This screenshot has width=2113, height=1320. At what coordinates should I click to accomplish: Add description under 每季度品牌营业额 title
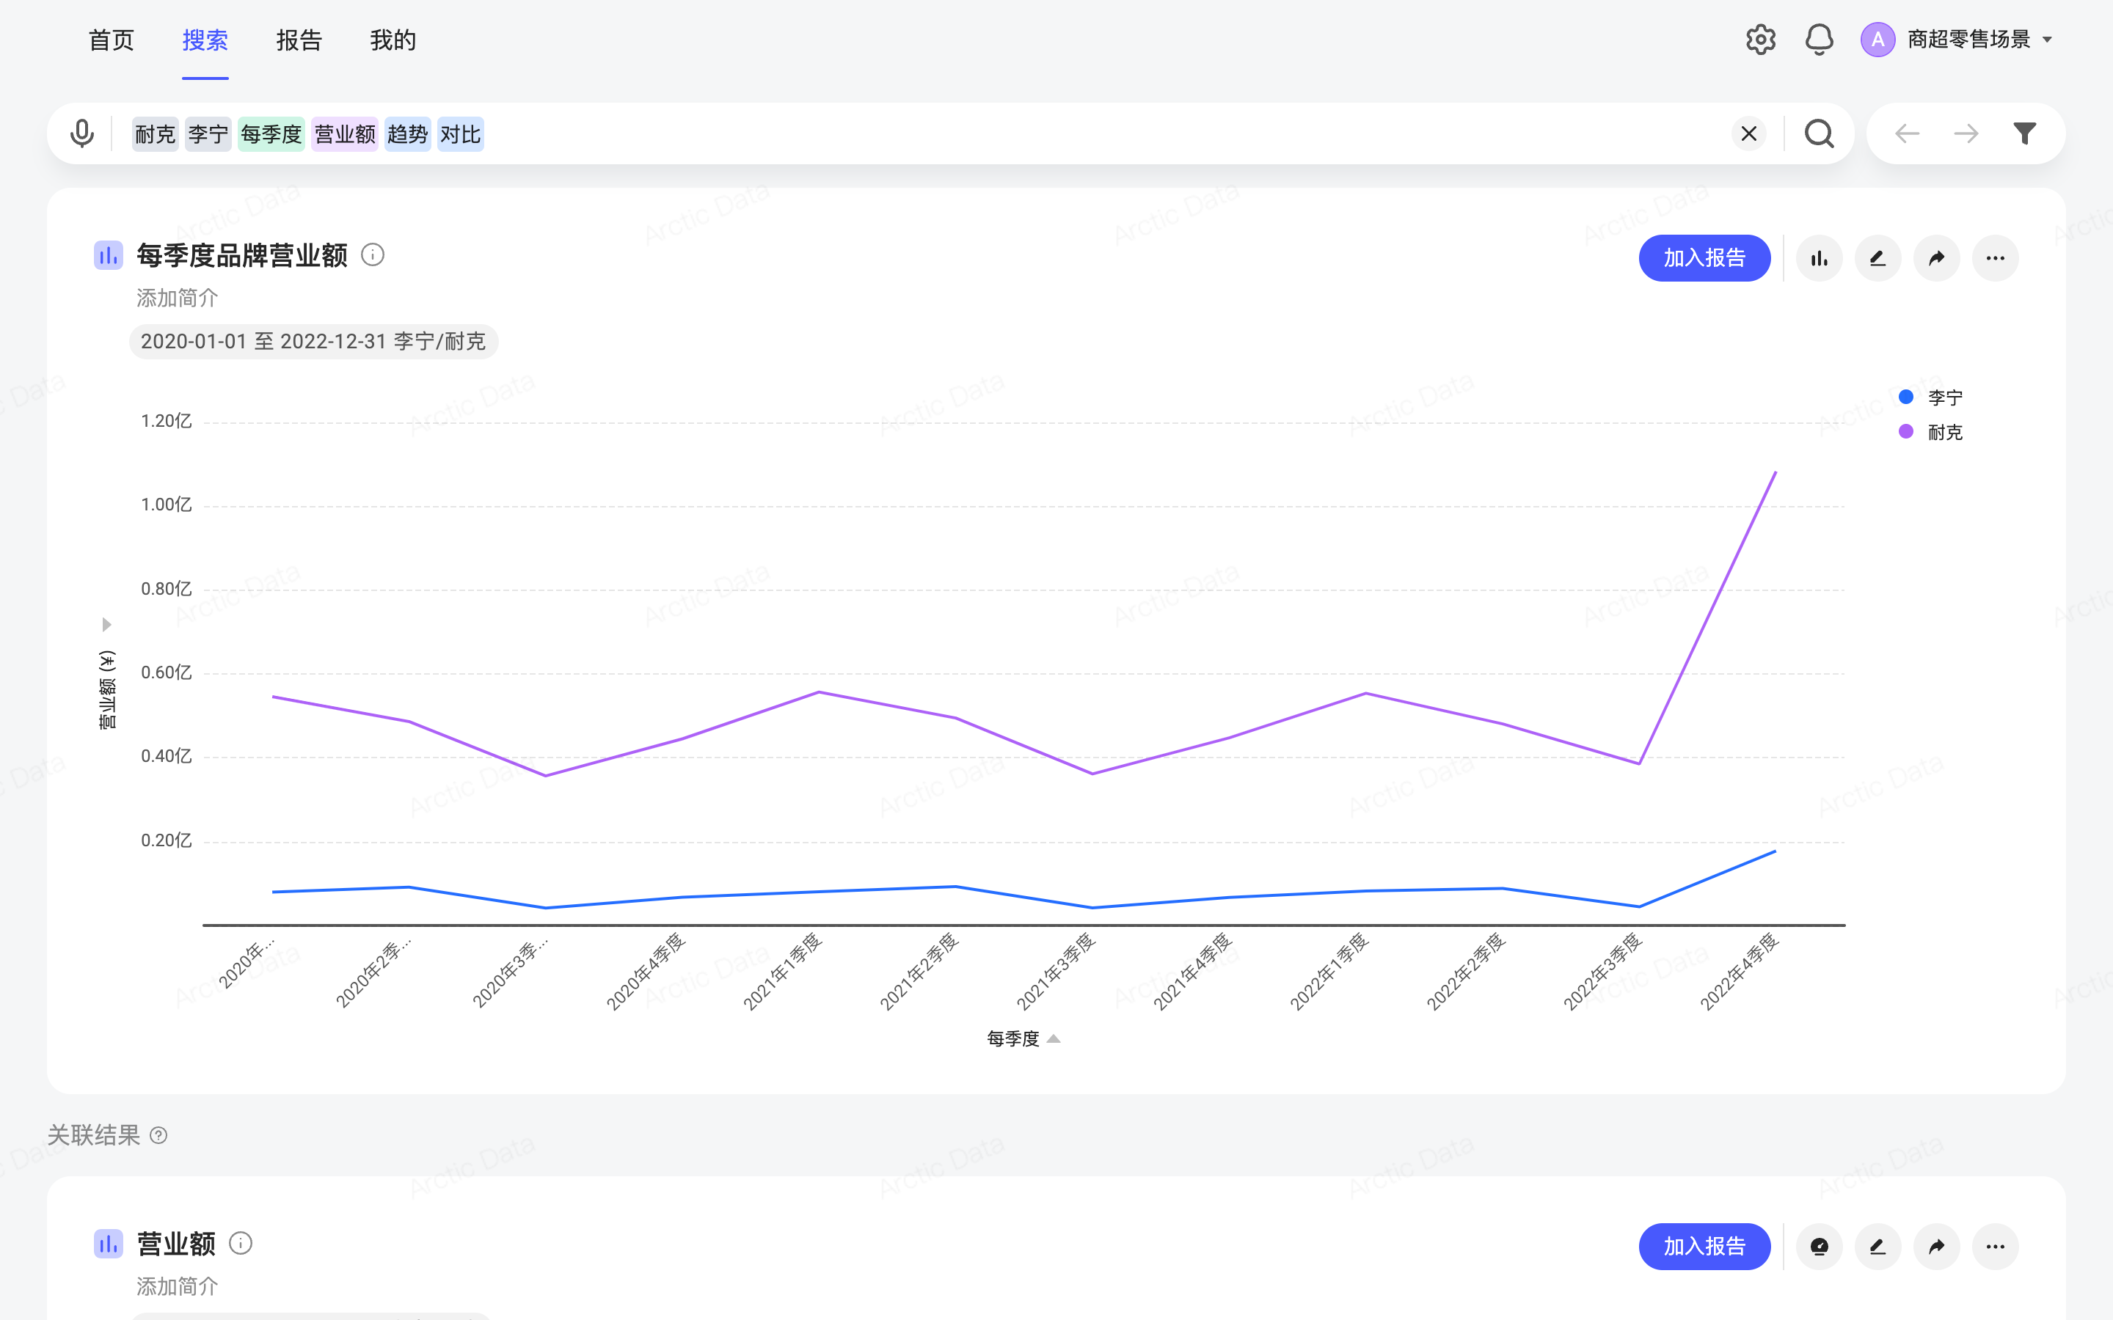tap(178, 298)
